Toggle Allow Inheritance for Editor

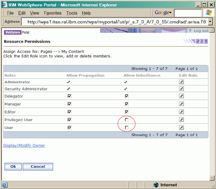point(127,112)
